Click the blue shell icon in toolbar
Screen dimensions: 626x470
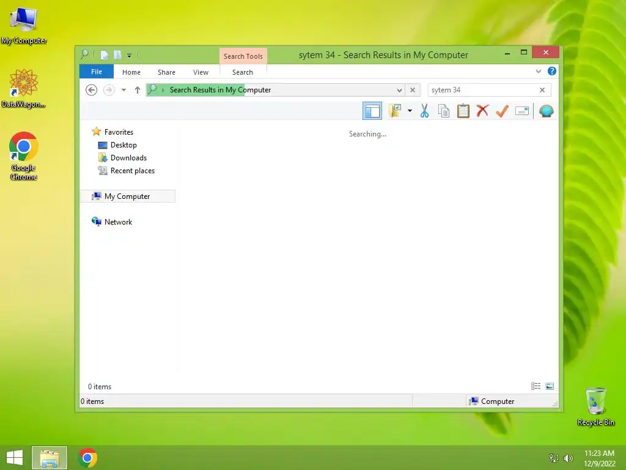[x=546, y=111]
